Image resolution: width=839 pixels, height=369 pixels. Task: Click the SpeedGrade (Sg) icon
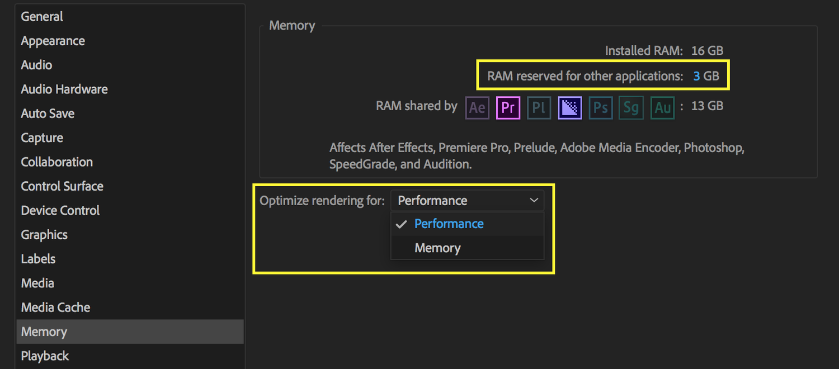coord(631,108)
